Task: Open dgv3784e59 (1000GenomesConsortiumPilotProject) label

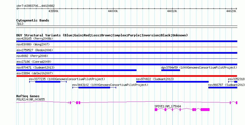Action: click(199, 67)
